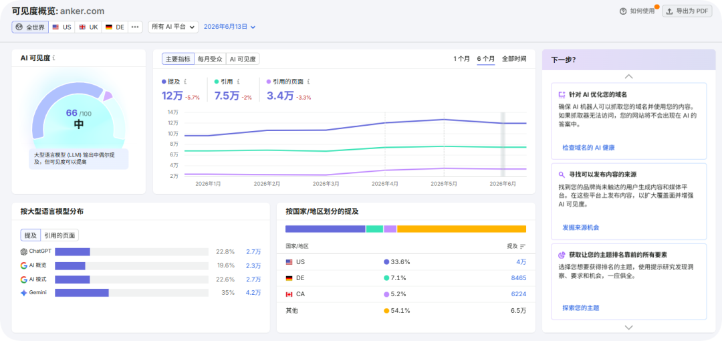Viewport: 722px width, 341px height.
Task: Open 检查域名的 AI 健康 link
Action: (588, 148)
